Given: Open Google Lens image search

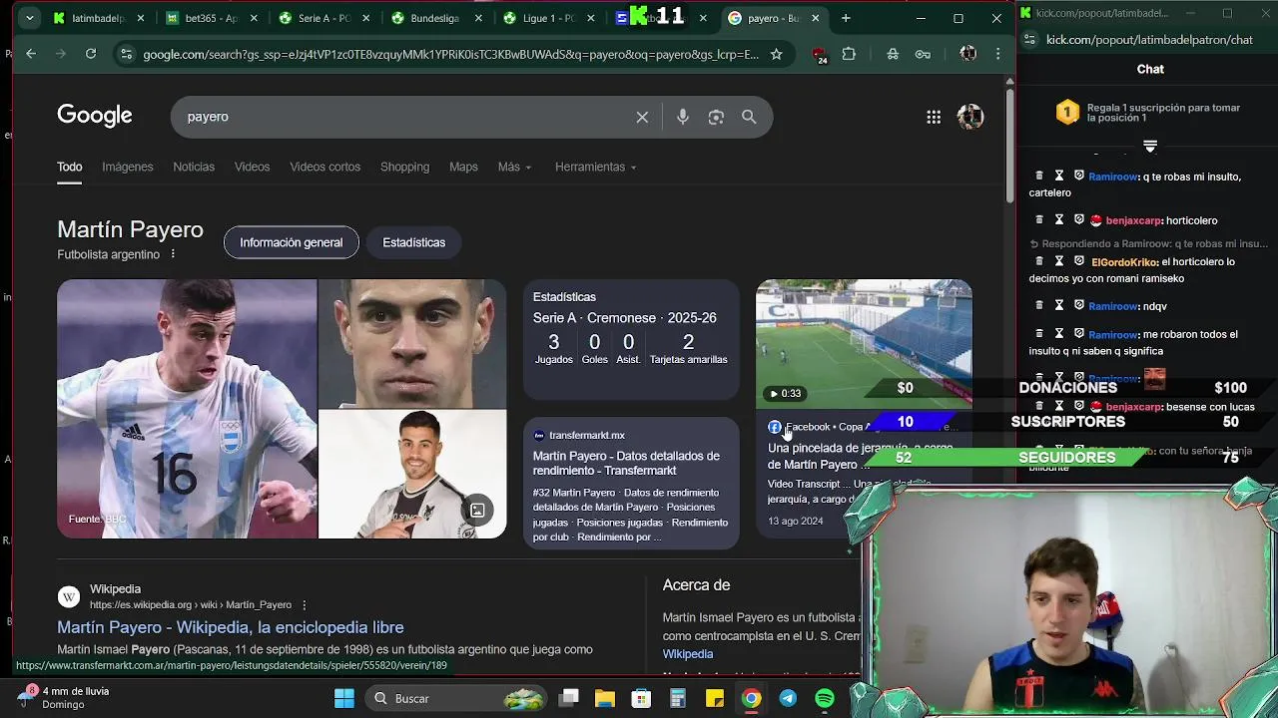Looking at the screenshot, I should tap(716, 117).
